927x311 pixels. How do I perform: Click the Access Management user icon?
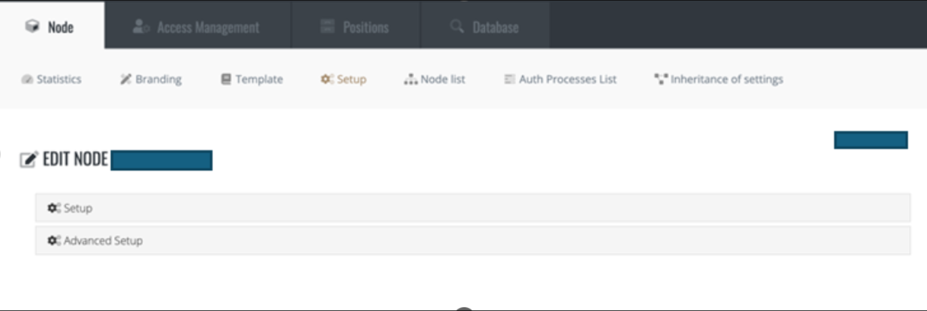tap(141, 27)
